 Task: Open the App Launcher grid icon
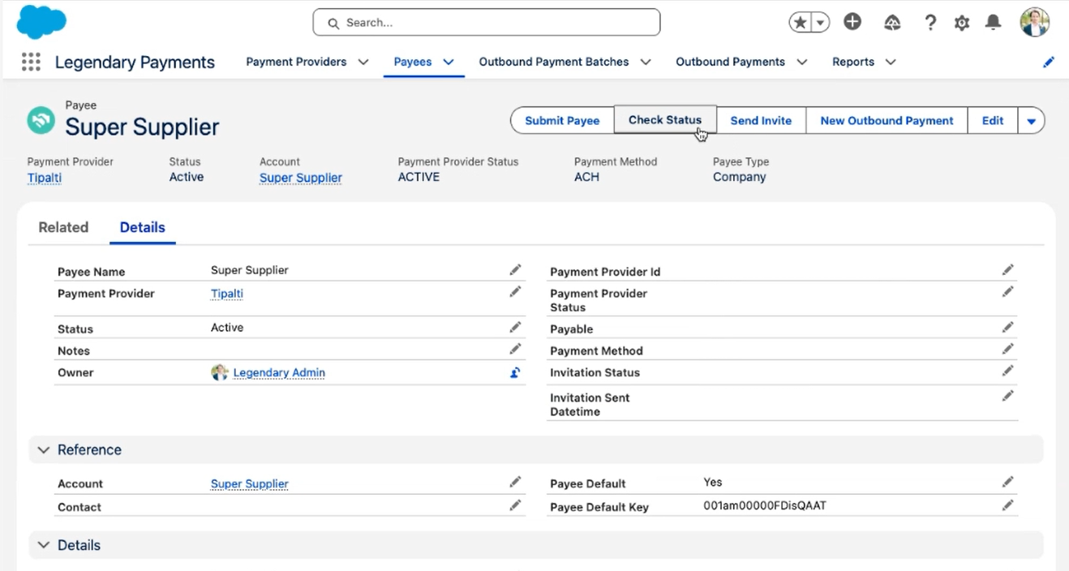(31, 62)
